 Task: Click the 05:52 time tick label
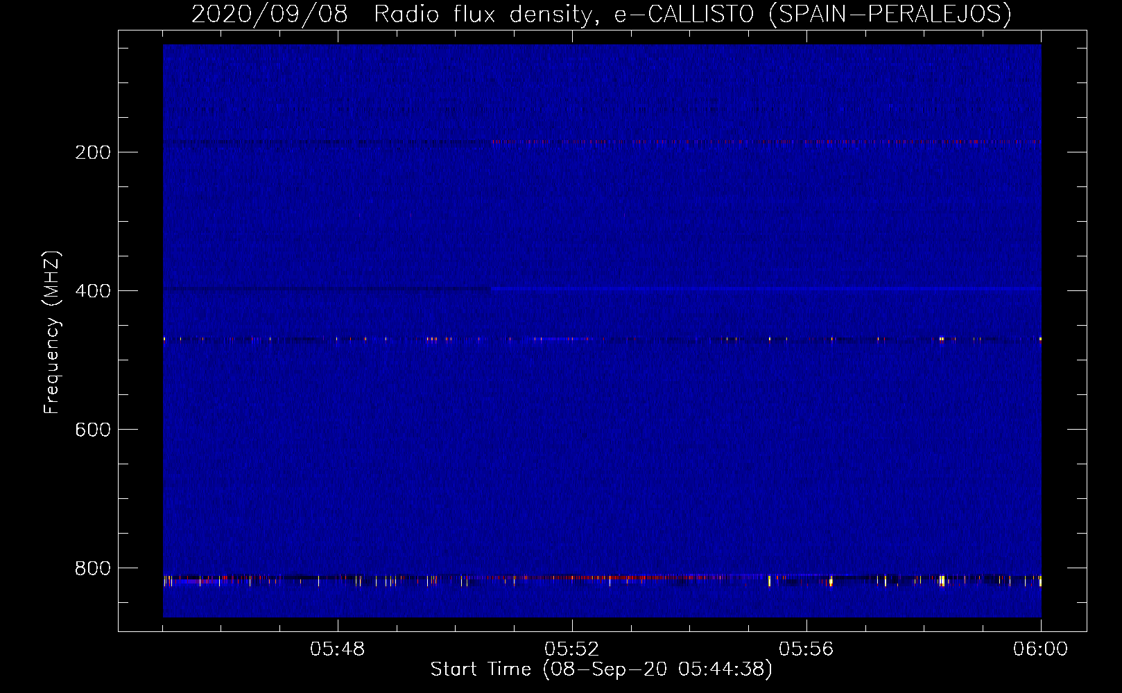pyautogui.click(x=572, y=649)
